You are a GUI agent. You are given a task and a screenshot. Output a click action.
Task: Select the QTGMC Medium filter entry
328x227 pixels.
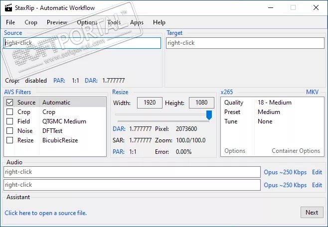pos(64,121)
